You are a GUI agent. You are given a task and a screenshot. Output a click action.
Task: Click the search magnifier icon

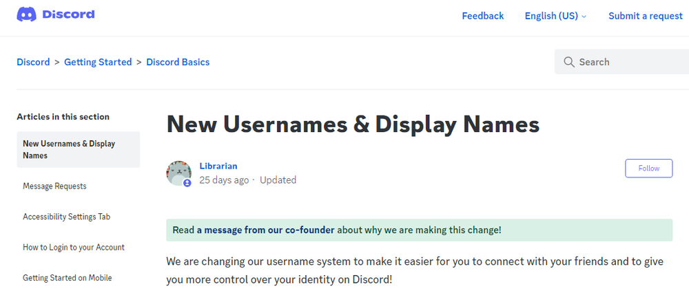569,62
